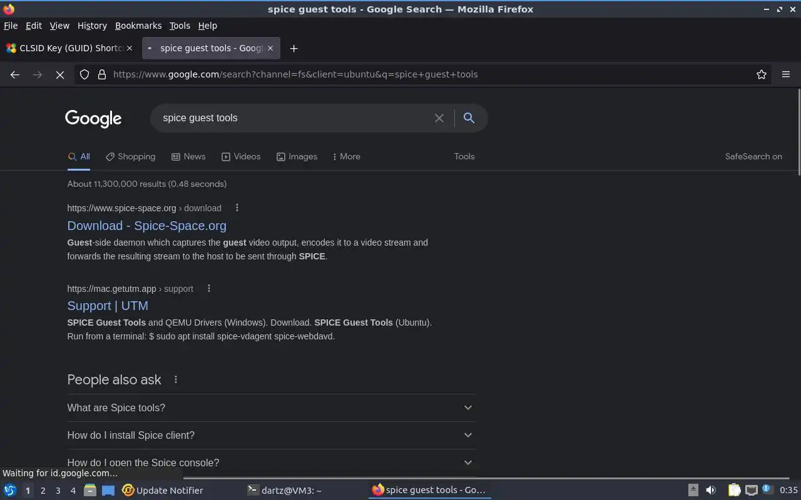The image size is (801, 500).
Task: Focus the Google search input field
Action: pos(294,118)
